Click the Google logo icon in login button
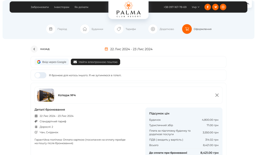This screenshot has height=155, width=257. point(39,62)
